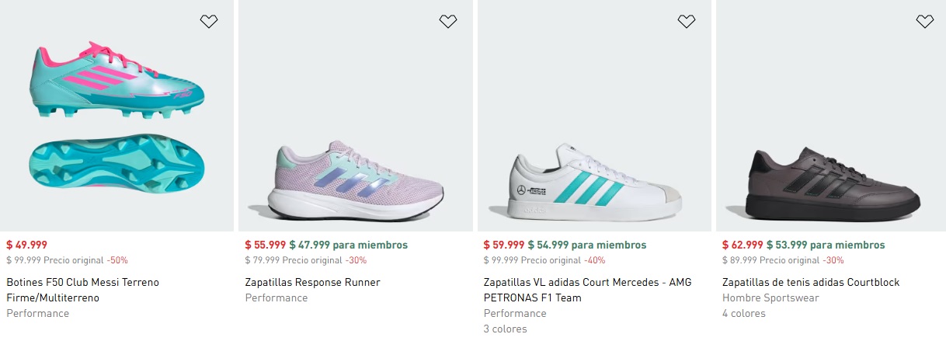Image resolution: width=946 pixels, height=341 pixels.
Task: View the grey Courtblock shoe picture
Action: click(831, 183)
